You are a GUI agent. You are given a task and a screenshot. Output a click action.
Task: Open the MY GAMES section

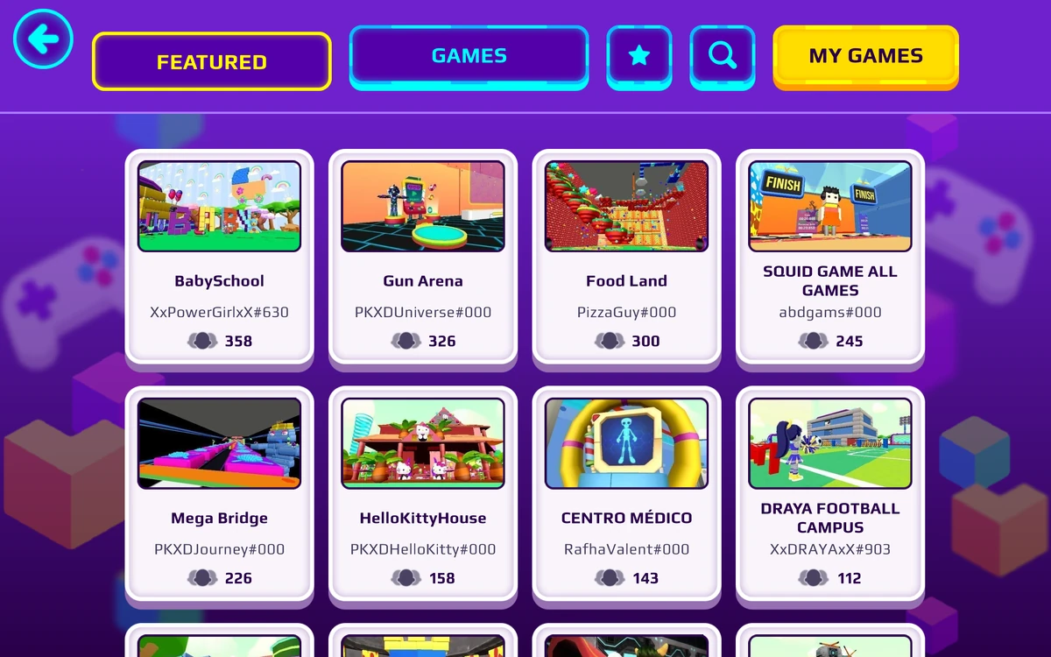click(866, 57)
